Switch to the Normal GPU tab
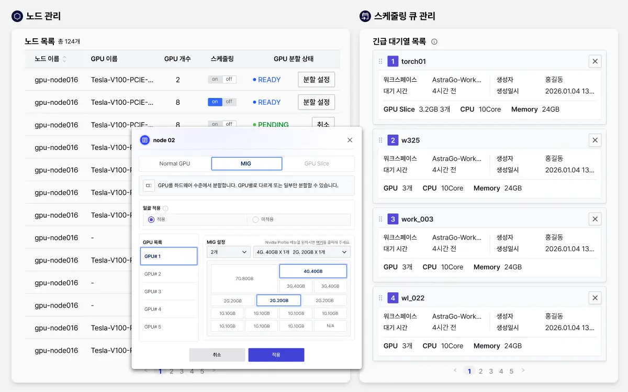The image size is (628, 392). (x=175, y=164)
